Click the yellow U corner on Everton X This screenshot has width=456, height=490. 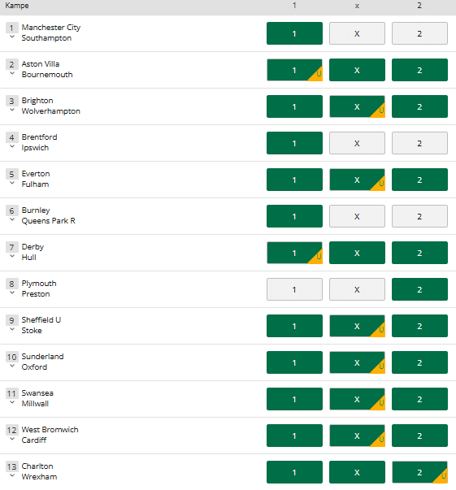pyautogui.click(x=380, y=184)
